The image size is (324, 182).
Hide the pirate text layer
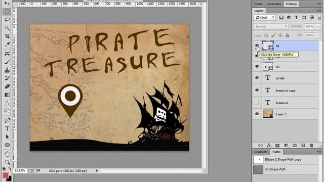point(257,78)
